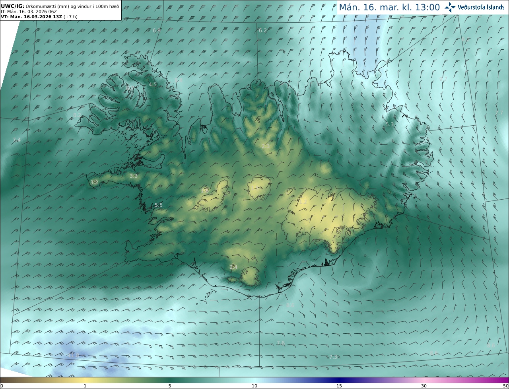Click the Veðurstofa Íslands logo symbol
Screen dimensions: 509x389
click(450, 7)
